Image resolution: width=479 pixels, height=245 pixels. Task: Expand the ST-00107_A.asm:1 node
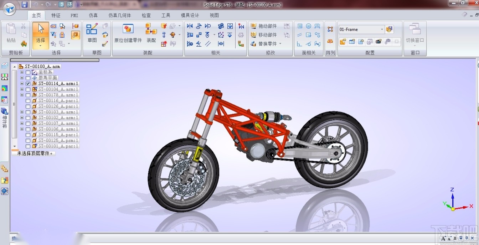click(x=22, y=123)
